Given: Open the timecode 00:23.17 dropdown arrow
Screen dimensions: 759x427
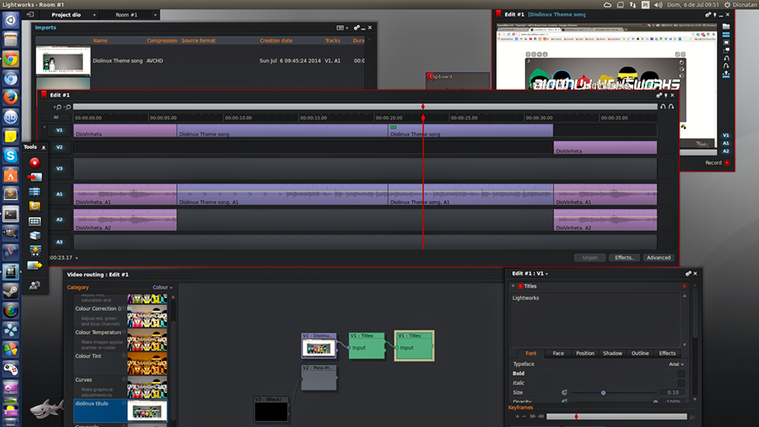Looking at the screenshot, I should pyautogui.click(x=77, y=258).
